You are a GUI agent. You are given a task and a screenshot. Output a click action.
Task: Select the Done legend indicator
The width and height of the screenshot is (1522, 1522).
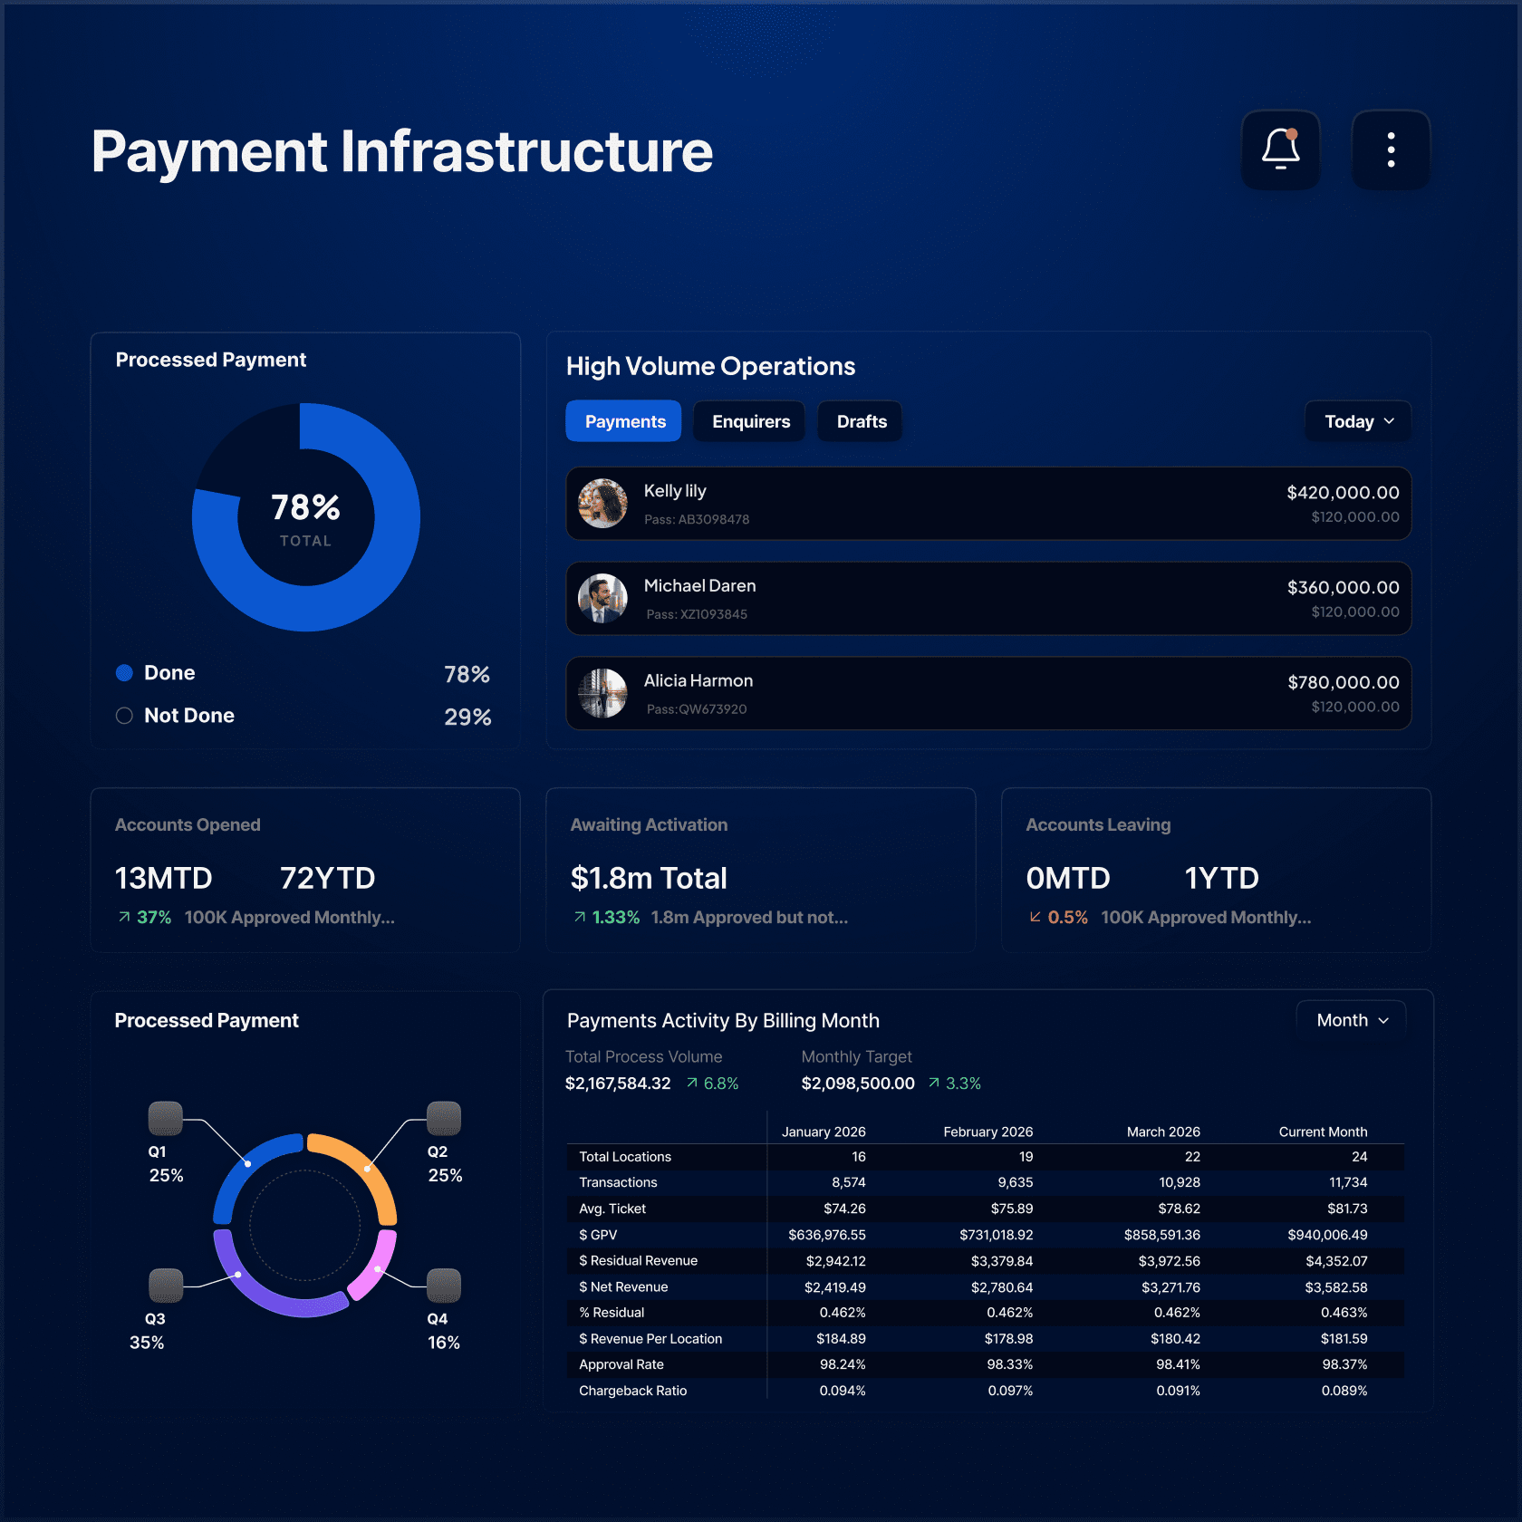point(124,672)
